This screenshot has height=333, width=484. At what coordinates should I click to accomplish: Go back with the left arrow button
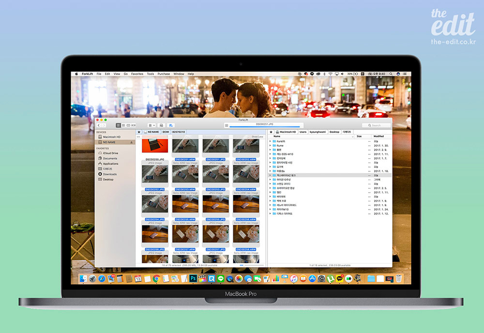point(99,125)
